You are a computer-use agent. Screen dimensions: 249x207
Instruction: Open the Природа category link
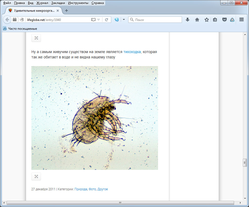click(x=81, y=189)
